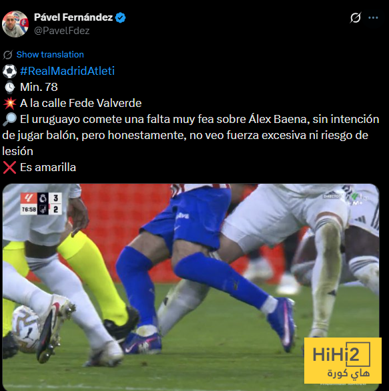
Task: Click the red cross mark emoji
Action: pyautogui.click(x=9, y=167)
